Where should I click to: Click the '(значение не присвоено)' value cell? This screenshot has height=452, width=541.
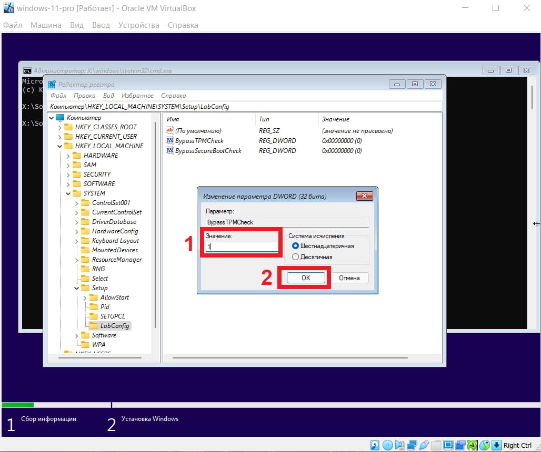357,130
